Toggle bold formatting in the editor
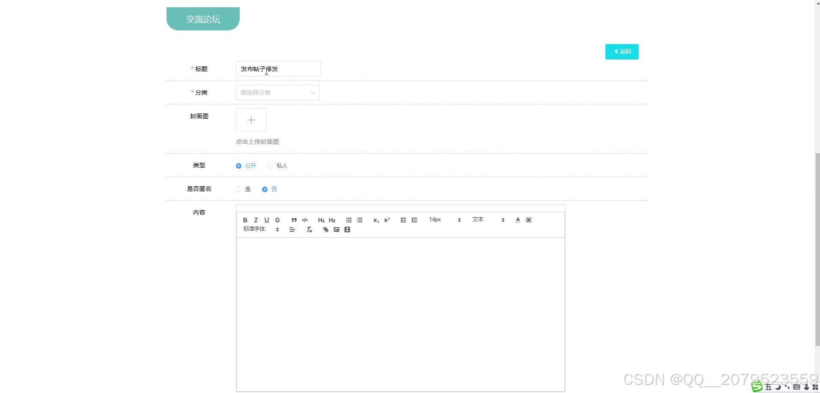 (245, 220)
